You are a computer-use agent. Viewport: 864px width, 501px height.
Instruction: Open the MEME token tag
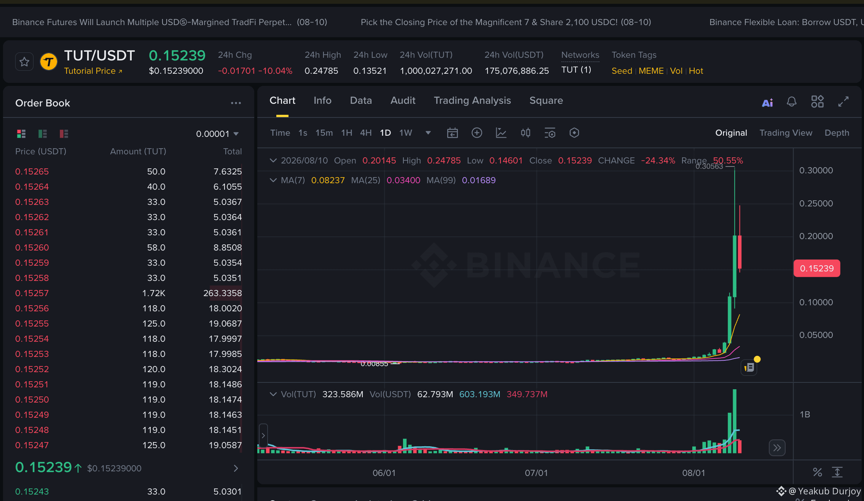(651, 71)
